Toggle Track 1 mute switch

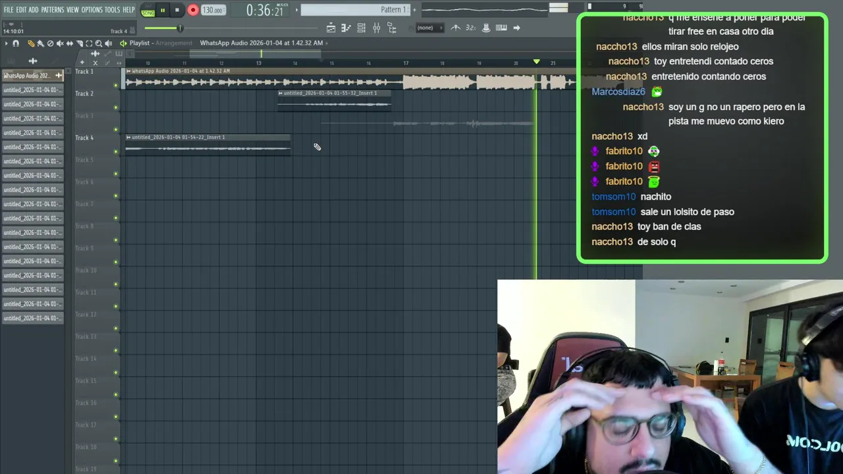[116, 86]
